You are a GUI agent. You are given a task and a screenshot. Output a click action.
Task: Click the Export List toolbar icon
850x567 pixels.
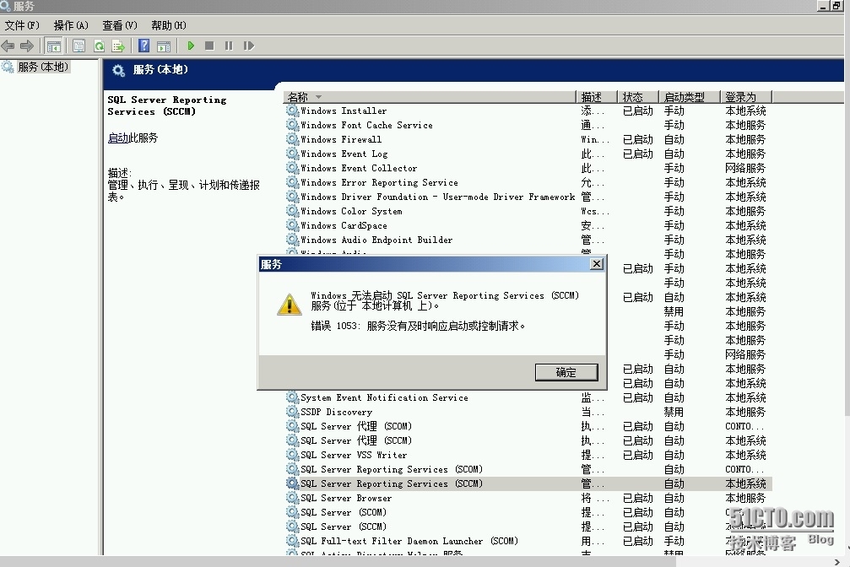[x=117, y=46]
